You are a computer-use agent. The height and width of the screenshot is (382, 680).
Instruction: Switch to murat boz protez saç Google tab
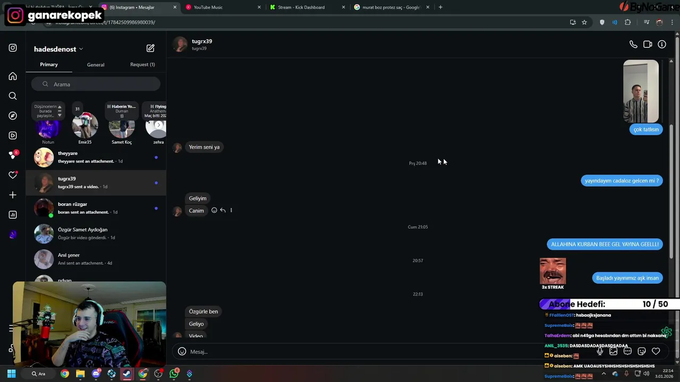pyautogui.click(x=392, y=7)
